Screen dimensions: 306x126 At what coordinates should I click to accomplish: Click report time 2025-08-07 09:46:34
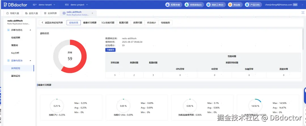click(132, 42)
